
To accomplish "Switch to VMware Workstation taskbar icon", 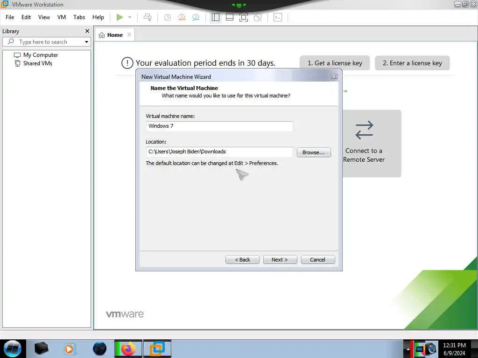I will coord(157,349).
